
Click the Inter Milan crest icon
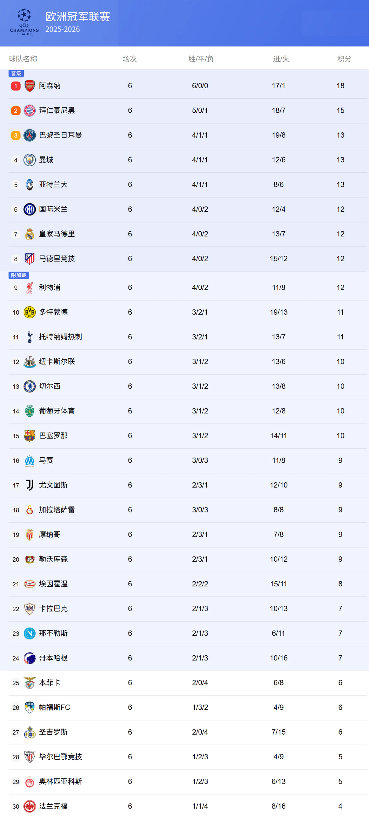click(x=30, y=210)
